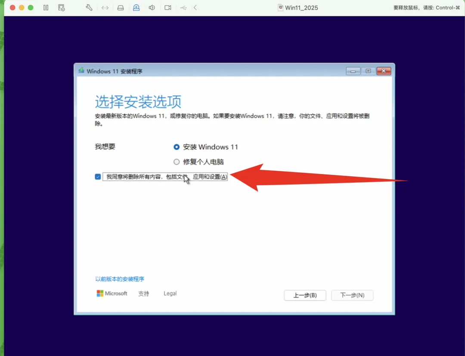Viewport: 465px width, 356px height.
Task: Click the 我想要 label
Action: tap(105, 147)
